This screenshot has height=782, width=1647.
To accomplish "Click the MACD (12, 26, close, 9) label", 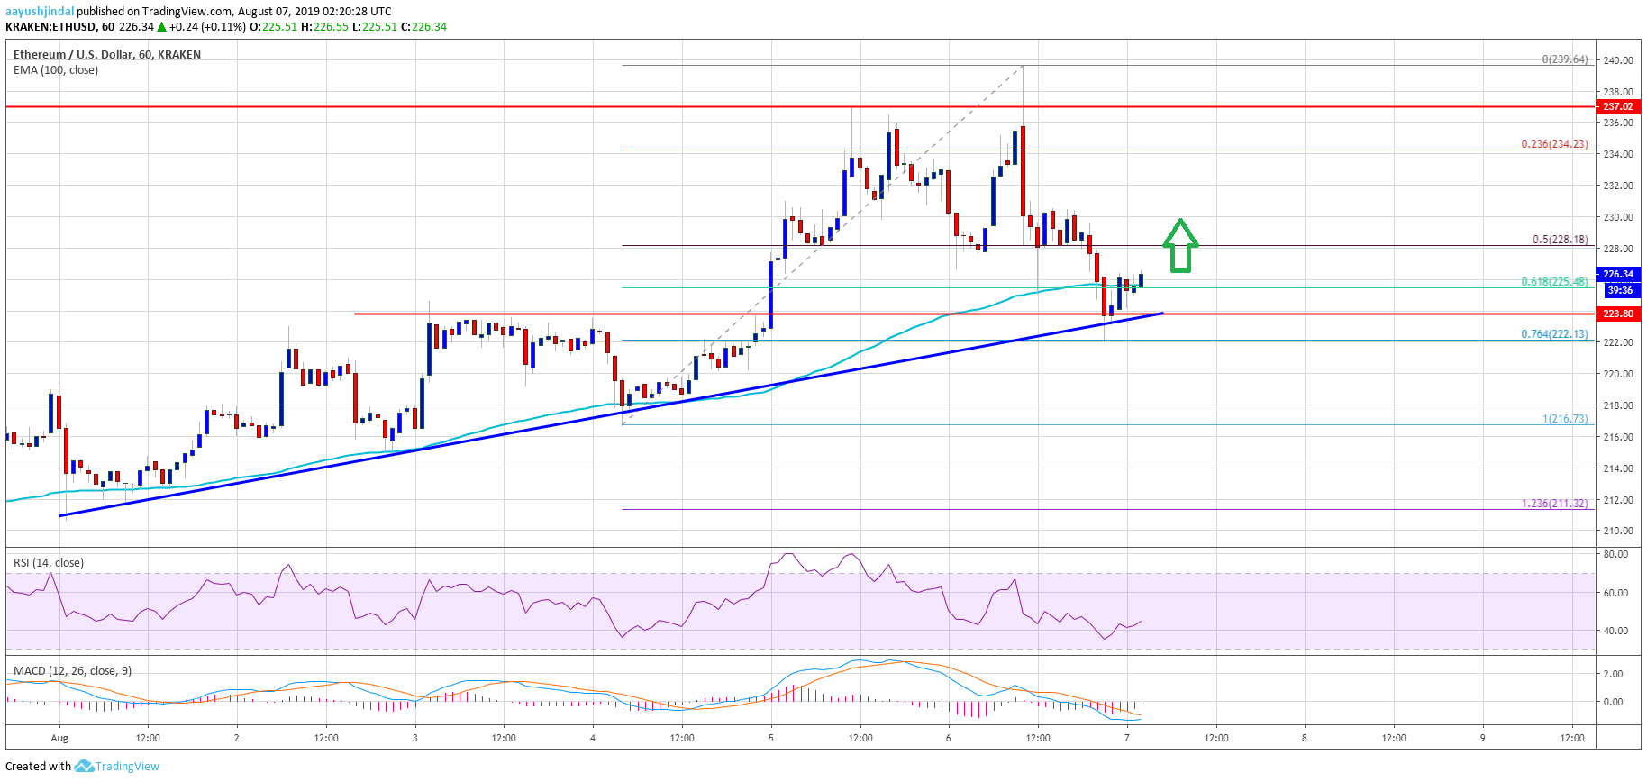I will pos(72,671).
